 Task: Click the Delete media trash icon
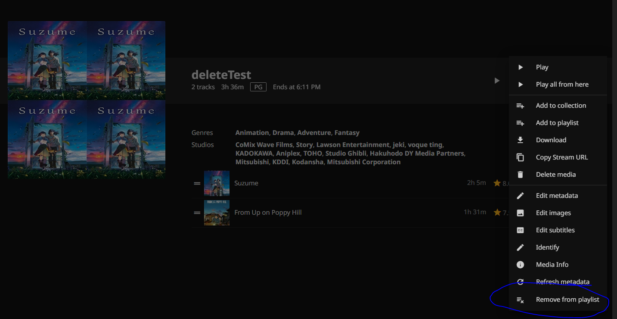click(x=520, y=175)
